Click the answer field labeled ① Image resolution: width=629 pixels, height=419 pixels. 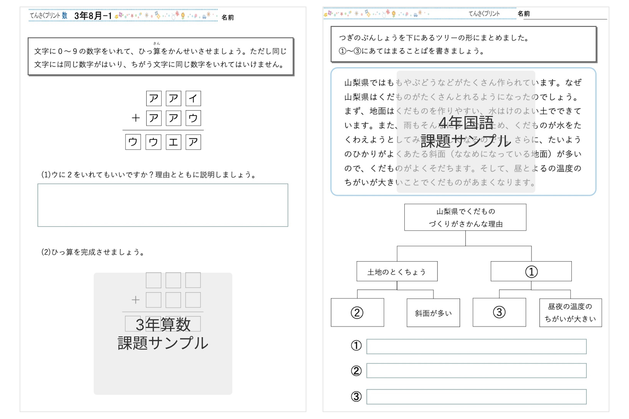476,346
